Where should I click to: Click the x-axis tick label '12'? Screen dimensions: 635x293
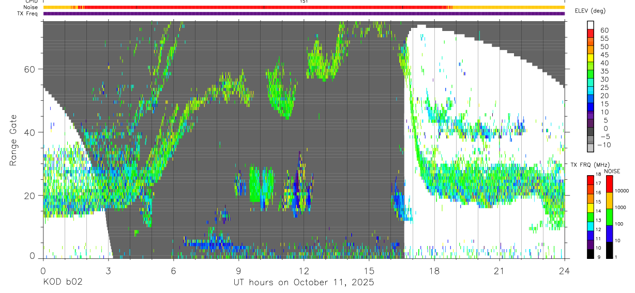[304, 271]
